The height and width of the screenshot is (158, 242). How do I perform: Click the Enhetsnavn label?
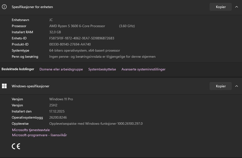click(x=20, y=20)
